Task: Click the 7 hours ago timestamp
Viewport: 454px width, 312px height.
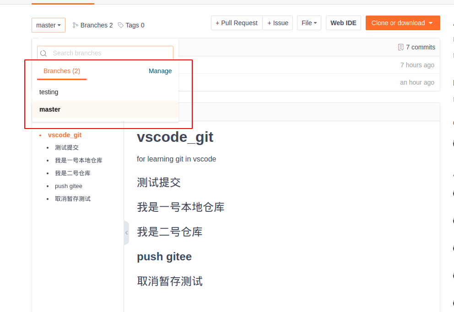Action: pos(417,65)
